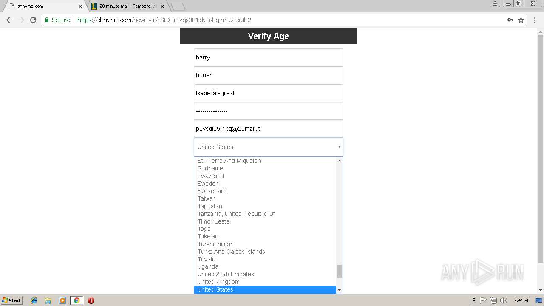
Task: Close the shnvme.com tab
Action: pos(80,6)
